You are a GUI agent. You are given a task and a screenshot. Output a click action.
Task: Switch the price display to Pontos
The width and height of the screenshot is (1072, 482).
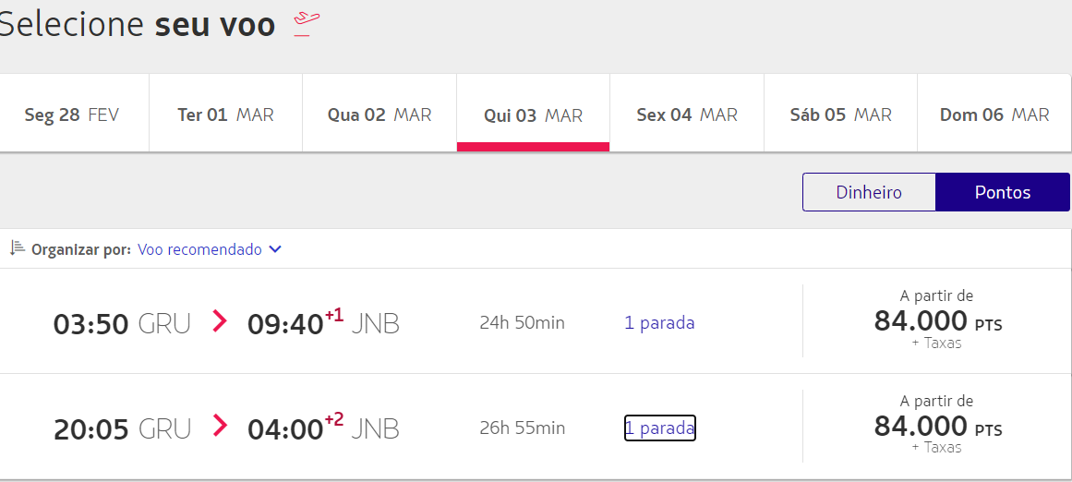click(x=1003, y=192)
